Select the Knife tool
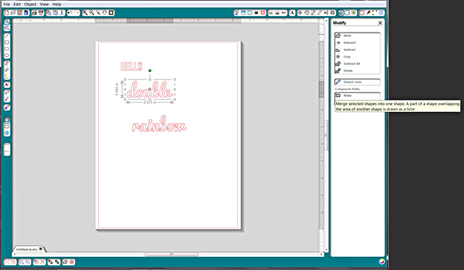464x270 pixels. (7, 99)
